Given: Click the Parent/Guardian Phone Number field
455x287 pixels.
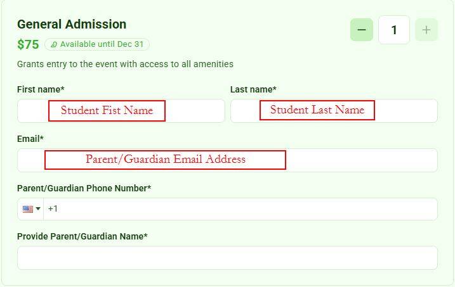Looking at the screenshot, I should coord(241,209).
